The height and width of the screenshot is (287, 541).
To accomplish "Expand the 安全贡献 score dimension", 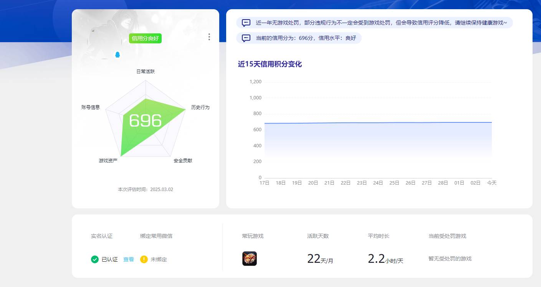I will click(x=182, y=160).
